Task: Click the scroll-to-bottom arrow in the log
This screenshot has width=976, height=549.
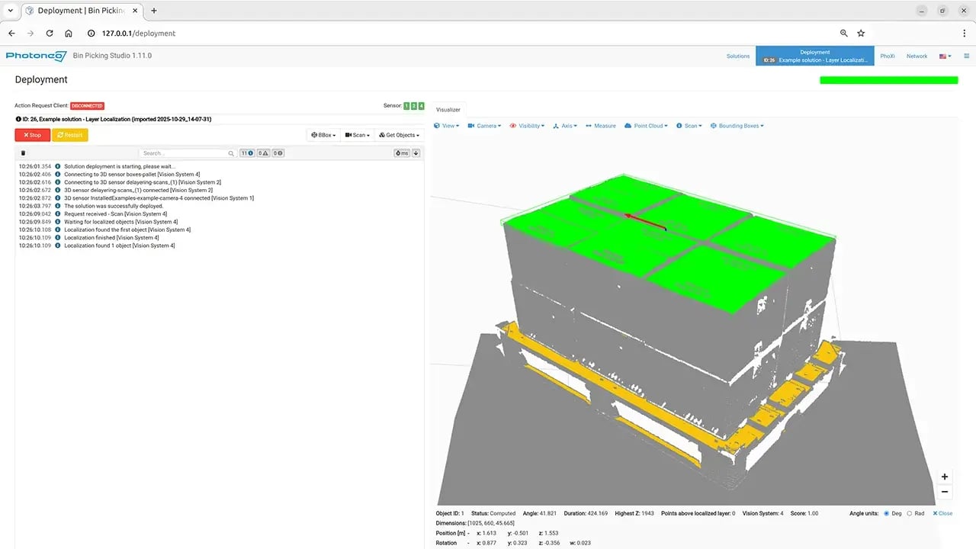Action: [x=416, y=153]
